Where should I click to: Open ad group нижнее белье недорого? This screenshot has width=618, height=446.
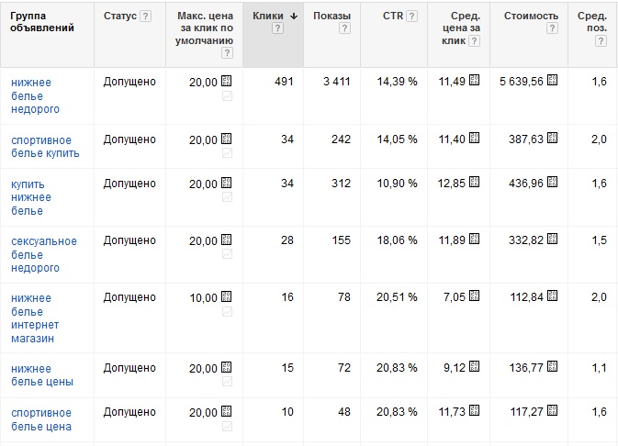(35, 95)
